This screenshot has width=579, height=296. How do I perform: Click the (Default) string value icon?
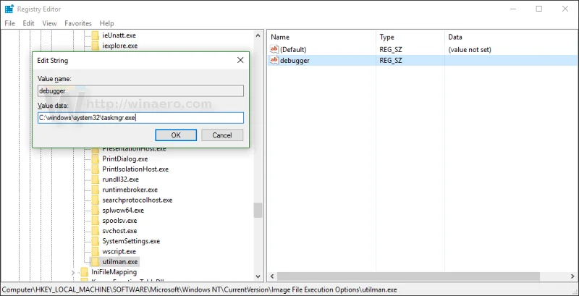[274, 49]
